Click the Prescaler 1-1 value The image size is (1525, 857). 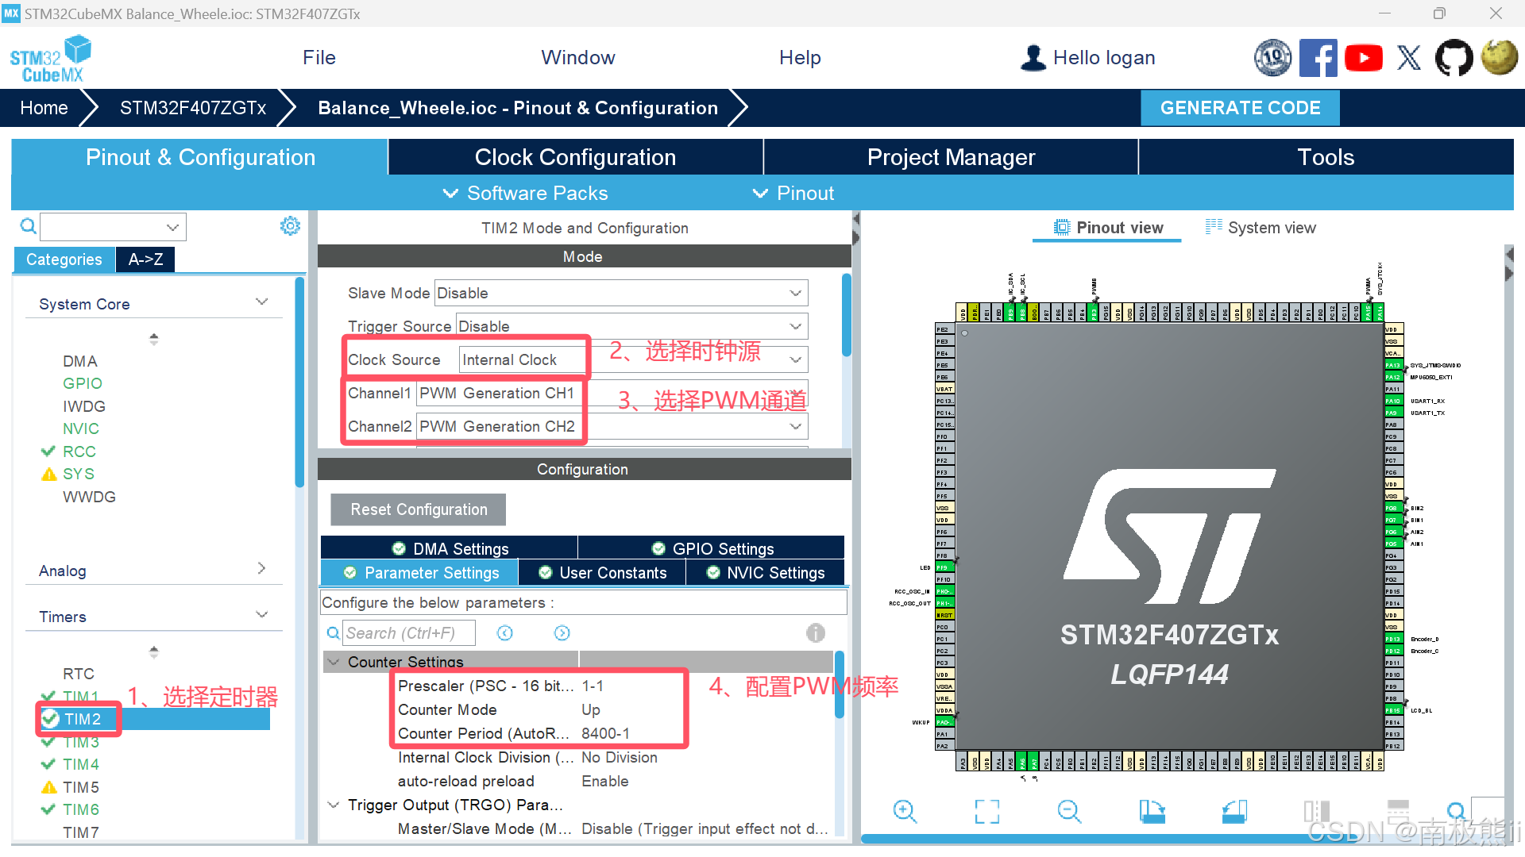point(593,686)
